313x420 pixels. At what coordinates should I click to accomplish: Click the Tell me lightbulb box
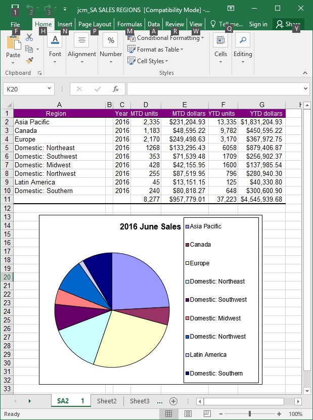pyautogui.click(x=227, y=24)
